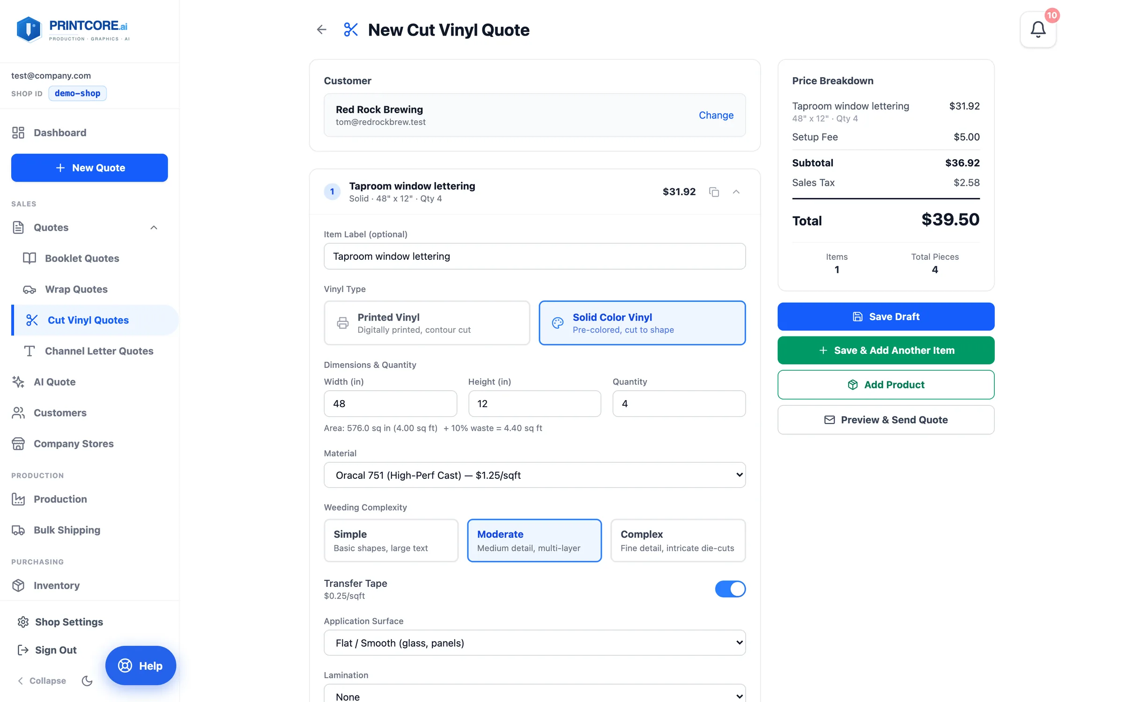Open Inventory
This screenshot has width=1124, height=702.
[x=89, y=585]
